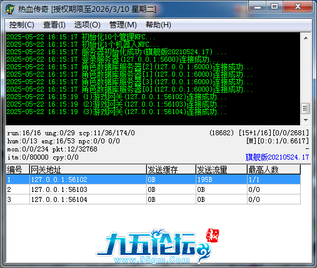Open the 查看(I) menu

click(54, 25)
